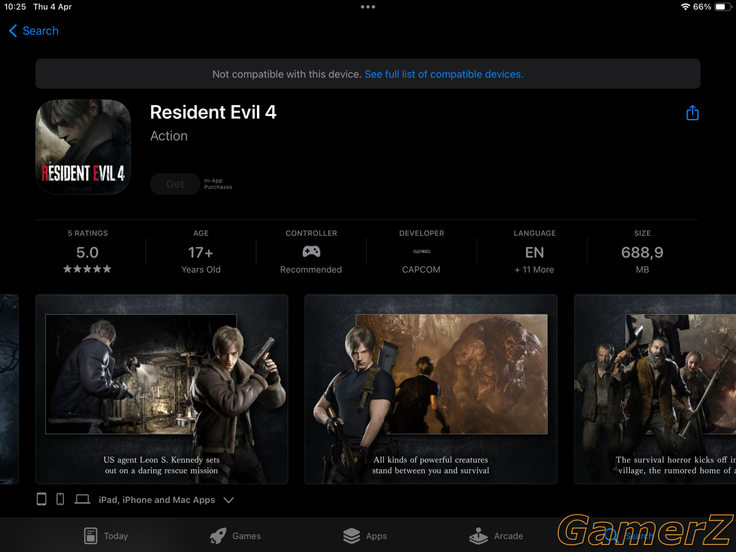The width and height of the screenshot is (736, 552).
Task: Tap the CAPCOM developer name
Action: [x=421, y=270]
